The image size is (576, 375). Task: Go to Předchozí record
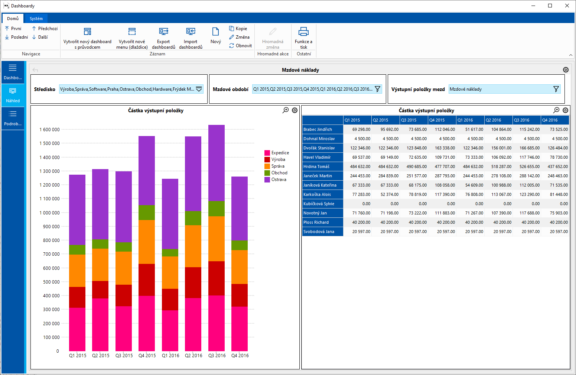click(45, 29)
